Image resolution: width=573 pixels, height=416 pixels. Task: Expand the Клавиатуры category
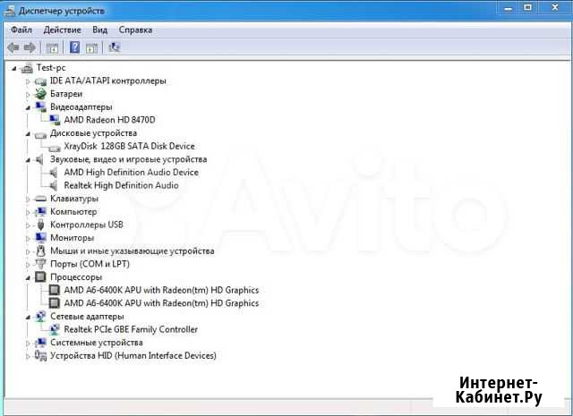click(28, 199)
